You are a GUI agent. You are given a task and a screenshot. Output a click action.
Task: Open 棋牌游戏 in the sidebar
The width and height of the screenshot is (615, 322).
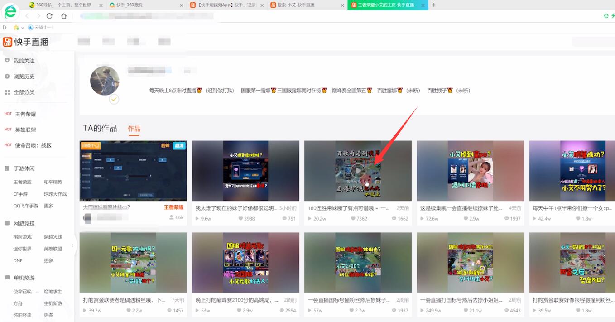[23, 237]
